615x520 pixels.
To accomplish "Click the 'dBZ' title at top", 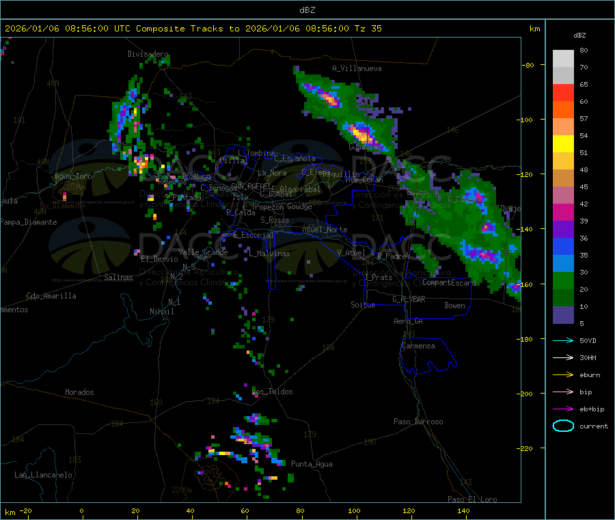I will click(x=307, y=10).
